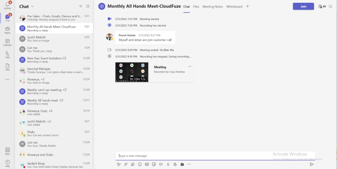This screenshot has width=337, height=169.
Task: Open the Apps store in the sidebar
Action: point(7,151)
